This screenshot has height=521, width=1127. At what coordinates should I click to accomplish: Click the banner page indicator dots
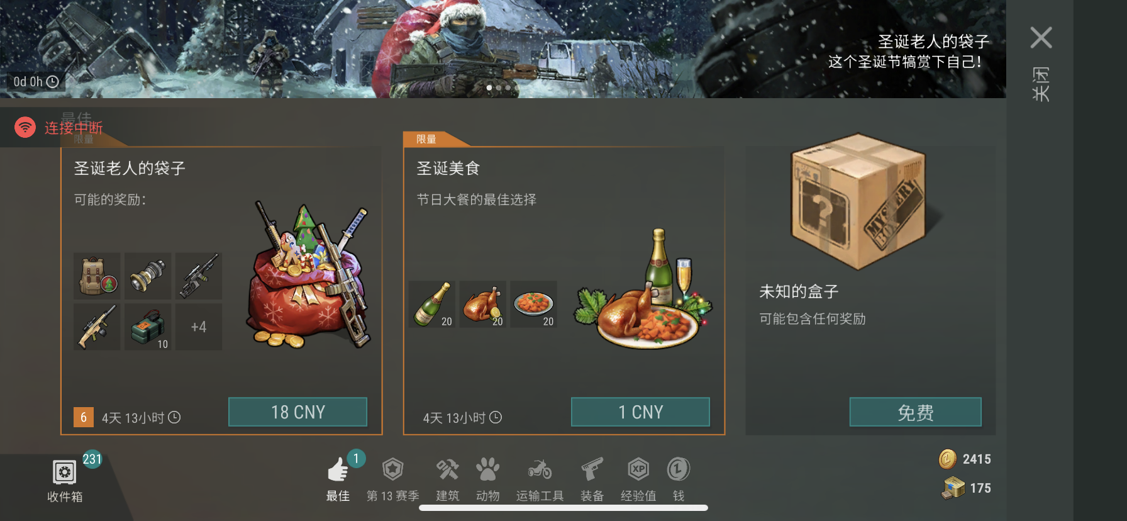pyautogui.click(x=499, y=88)
